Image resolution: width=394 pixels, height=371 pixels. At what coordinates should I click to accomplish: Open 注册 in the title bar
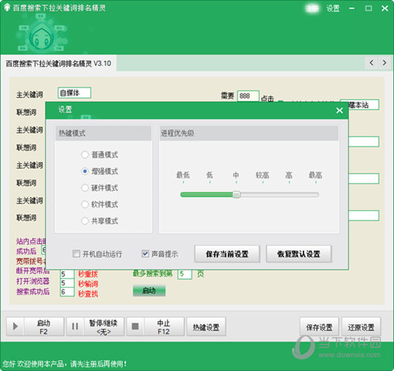tap(312, 9)
